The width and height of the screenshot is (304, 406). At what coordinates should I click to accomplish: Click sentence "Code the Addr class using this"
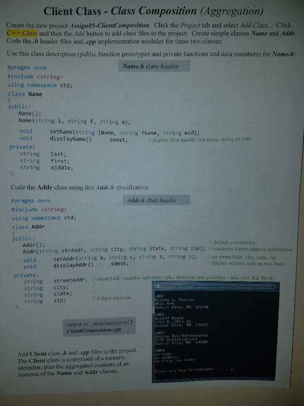tap(80, 187)
